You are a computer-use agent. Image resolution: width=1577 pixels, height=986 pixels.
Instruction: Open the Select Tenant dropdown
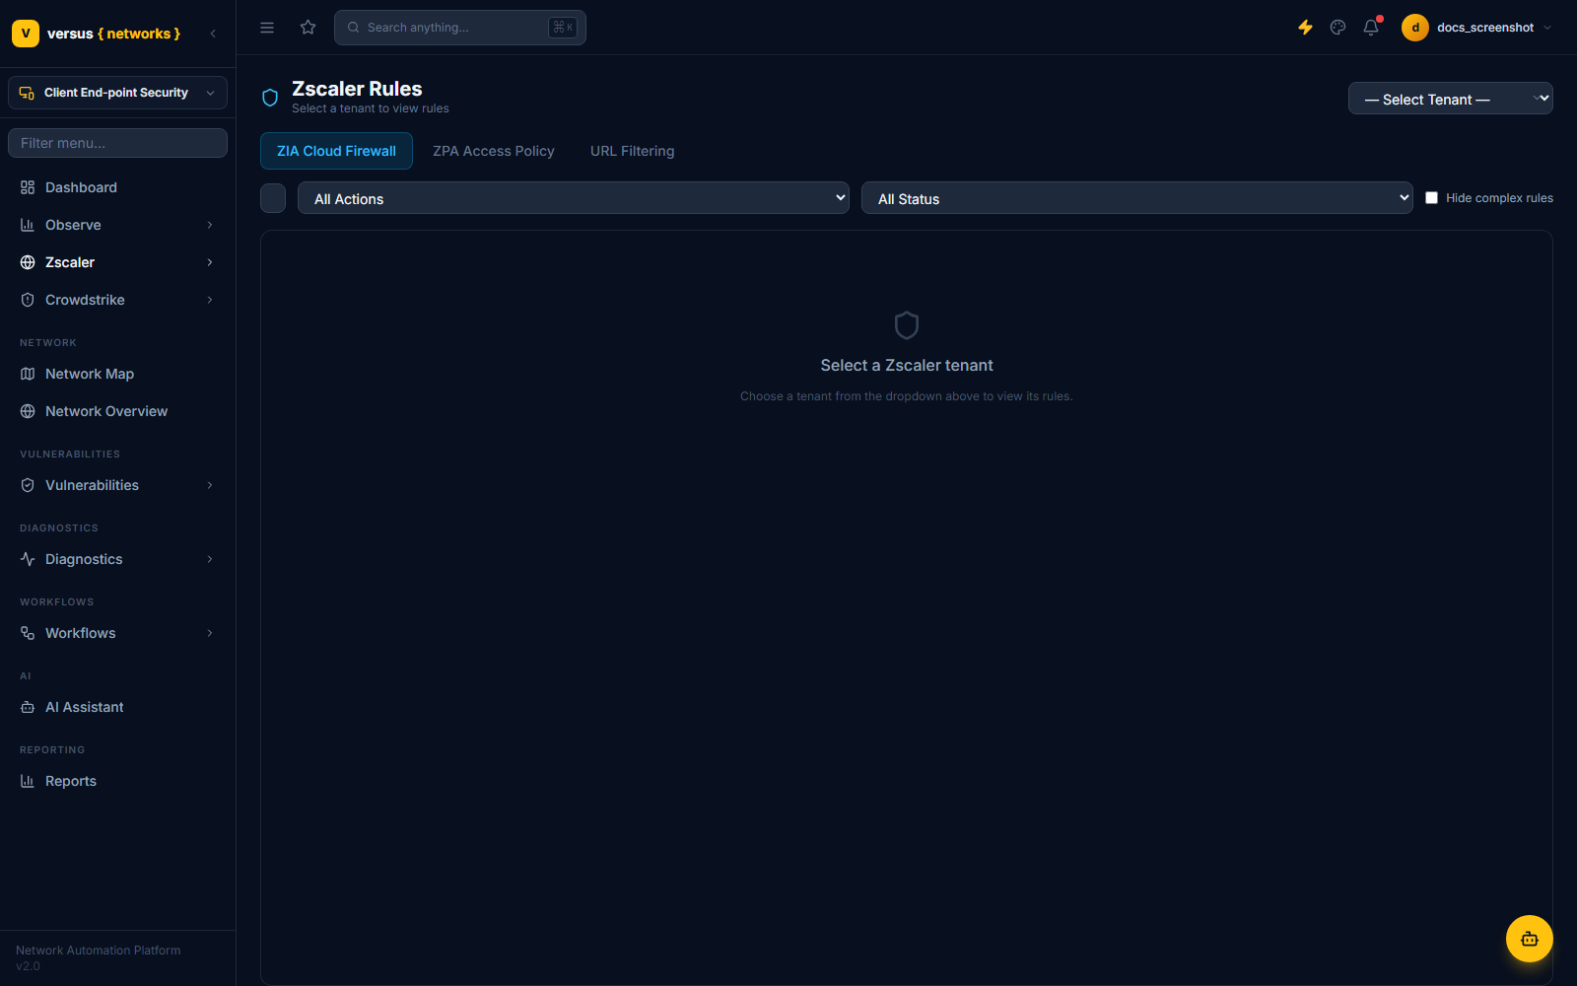click(1450, 99)
